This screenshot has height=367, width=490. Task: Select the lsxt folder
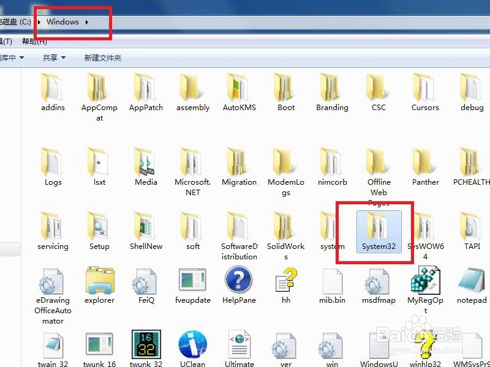point(99,166)
